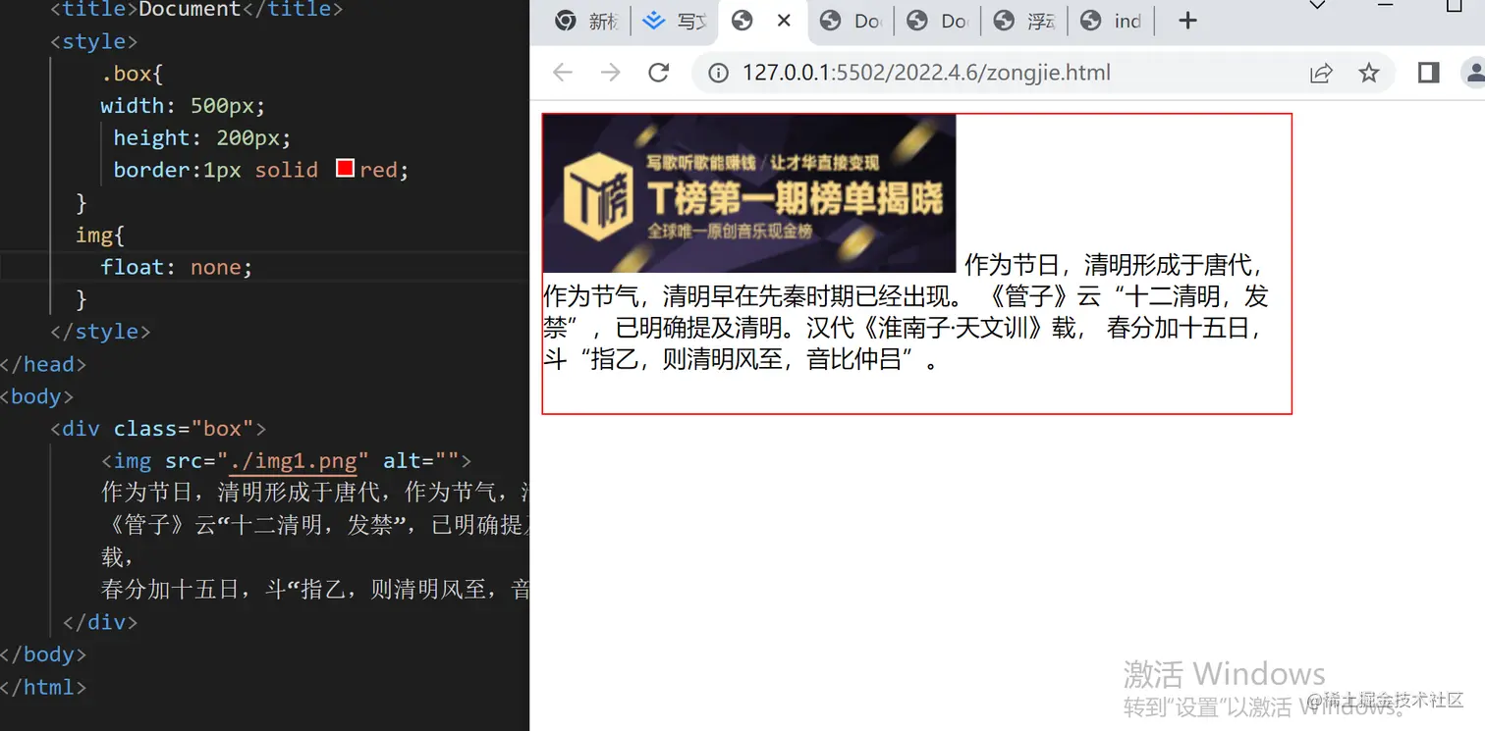
Task: Switch to the 新标 Chrome tab
Action: coord(586,21)
